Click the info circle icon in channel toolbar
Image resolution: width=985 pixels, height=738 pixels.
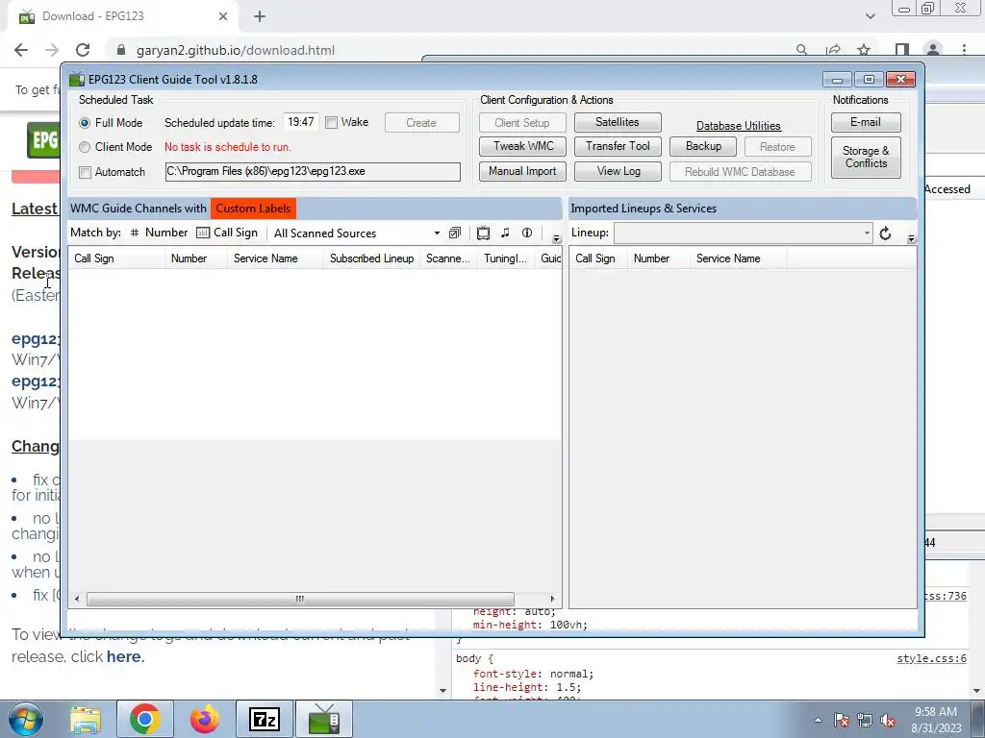click(527, 233)
